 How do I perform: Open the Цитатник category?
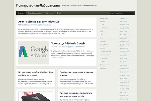pos(103,68)
